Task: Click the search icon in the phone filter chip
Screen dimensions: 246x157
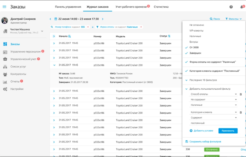Action: 52,27
